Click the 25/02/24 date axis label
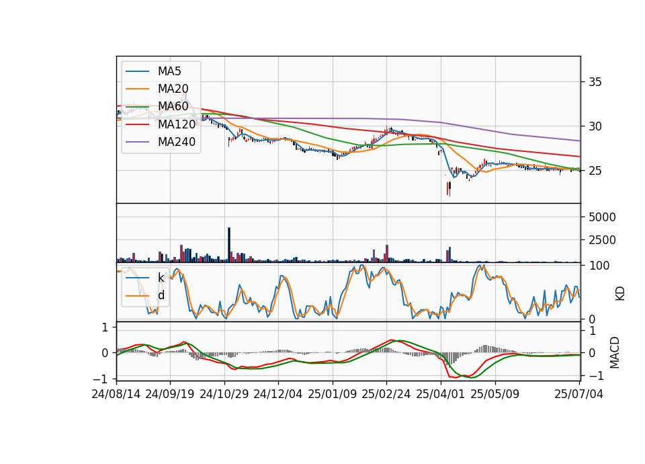This screenshot has height=464, width=645. (x=386, y=394)
